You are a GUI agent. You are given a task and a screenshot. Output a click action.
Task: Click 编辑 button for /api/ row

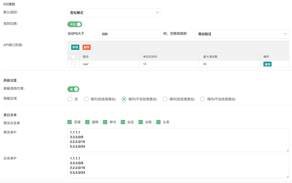[267, 64]
